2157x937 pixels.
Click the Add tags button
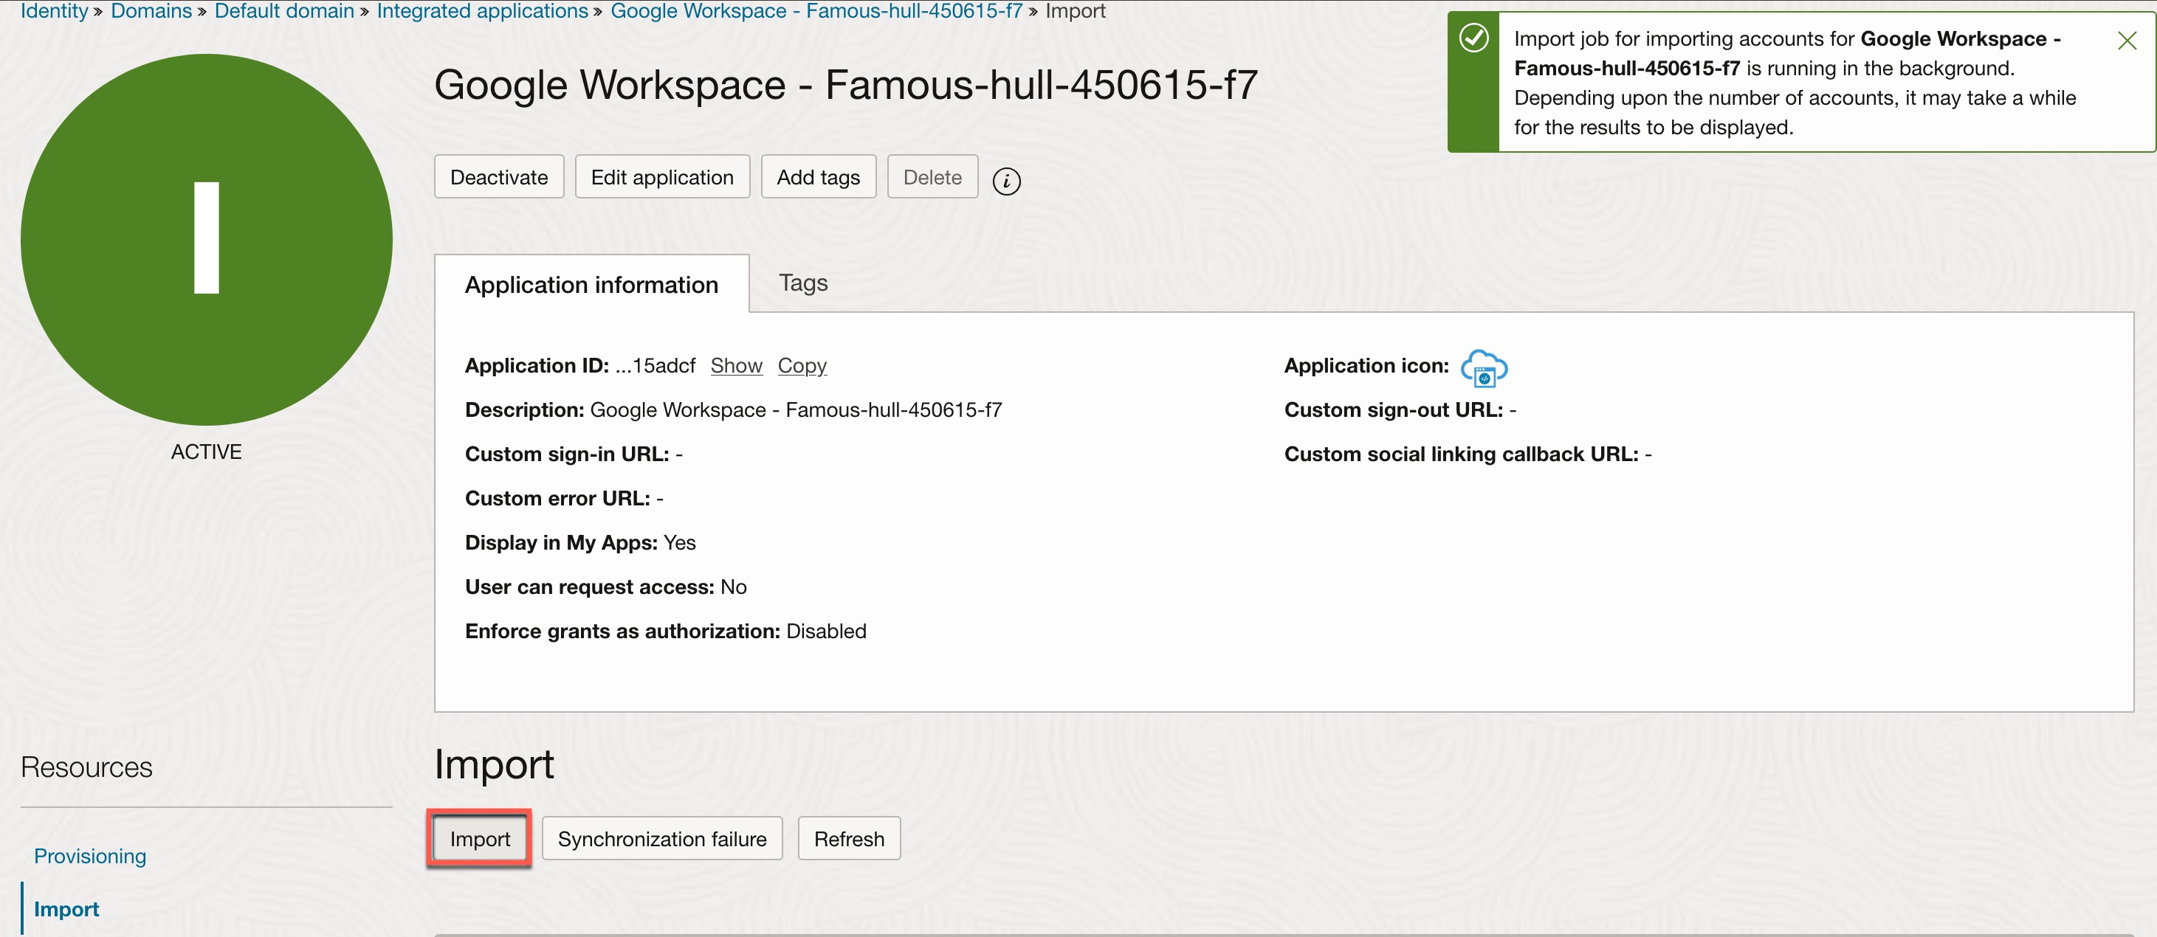[817, 176]
